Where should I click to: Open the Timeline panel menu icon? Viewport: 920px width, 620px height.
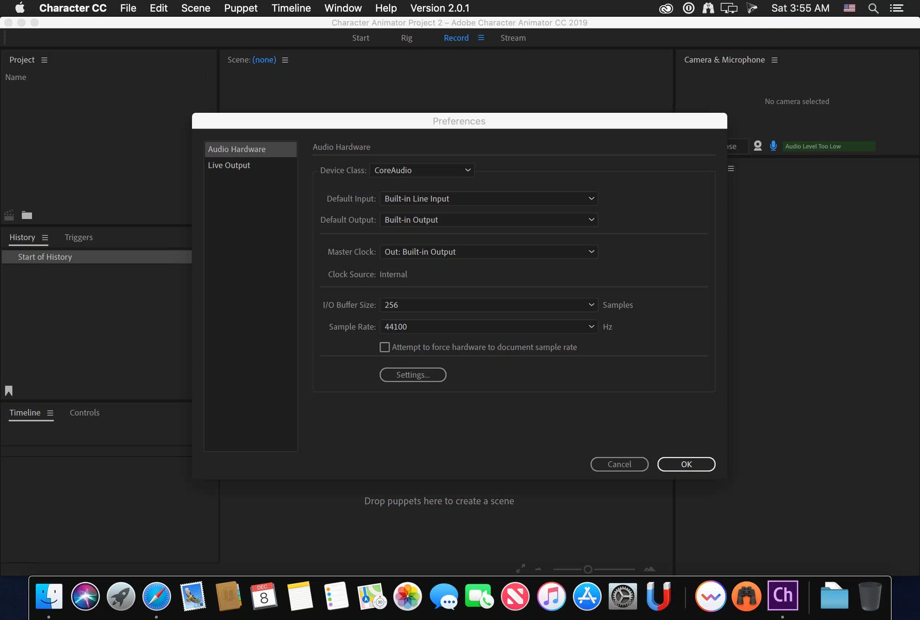click(x=50, y=413)
